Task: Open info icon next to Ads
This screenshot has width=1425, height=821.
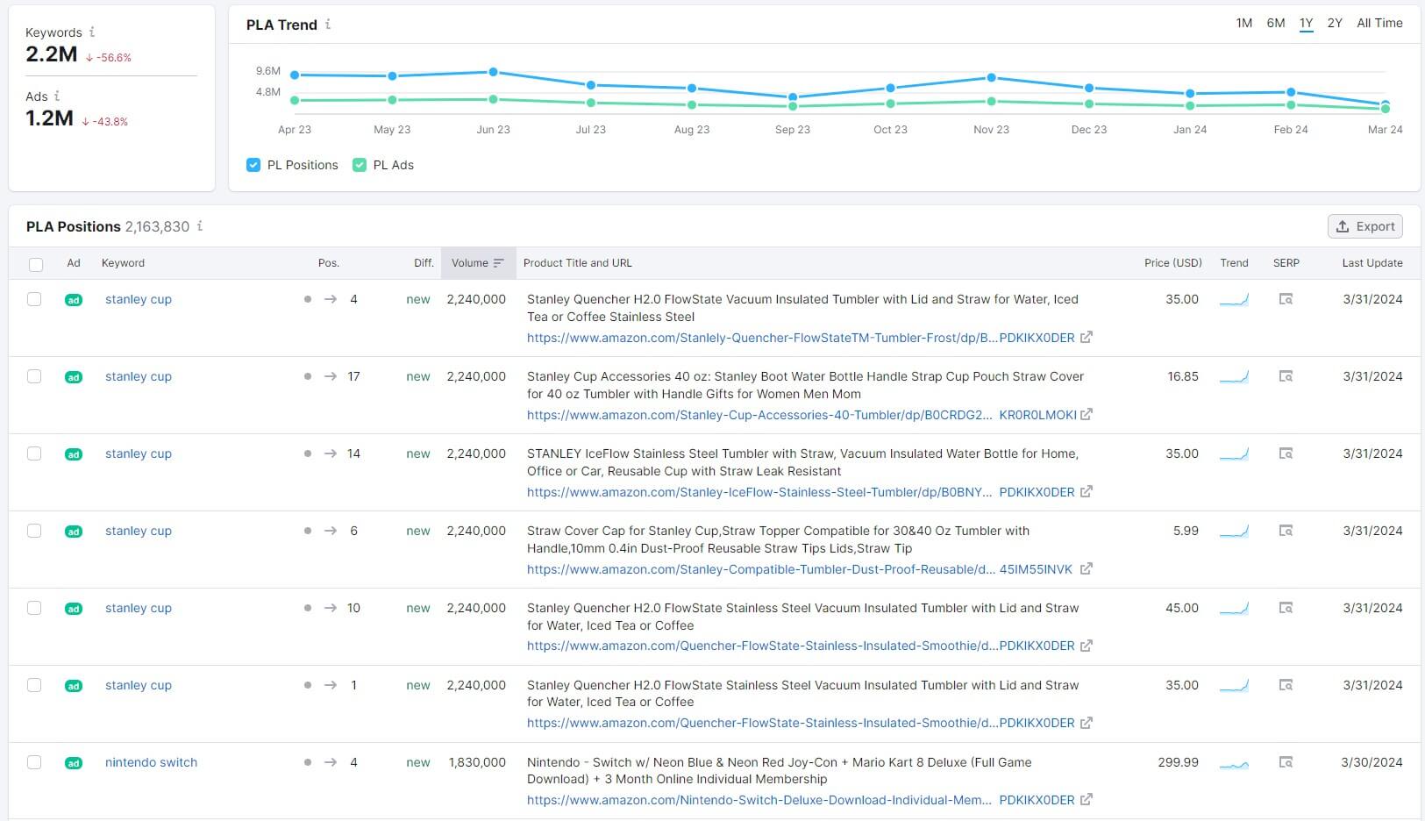Action: click(x=57, y=96)
